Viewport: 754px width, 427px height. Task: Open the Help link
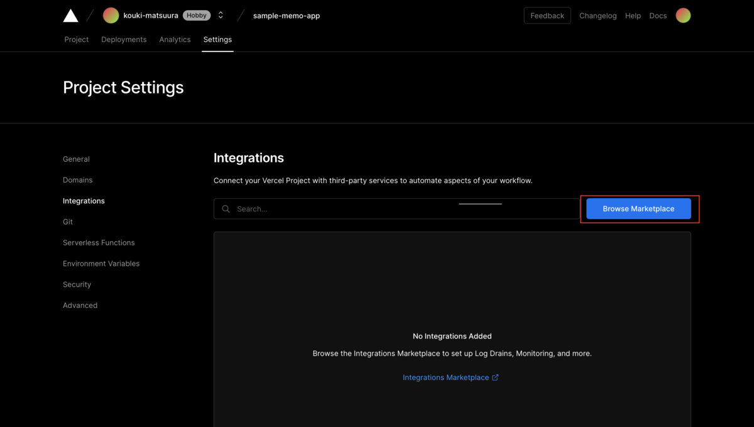(x=633, y=16)
